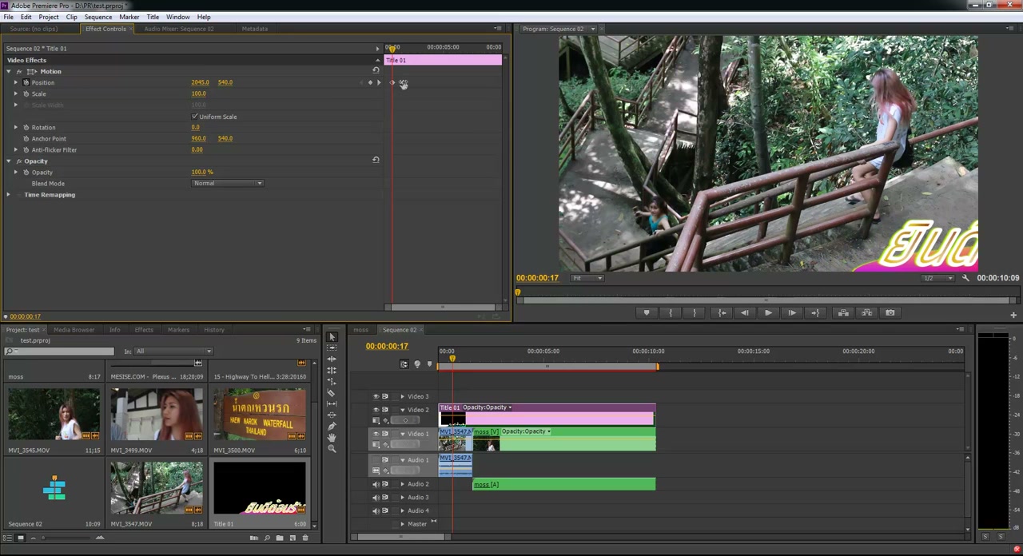Toggle Snap in the timeline
1023x556 pixels.
404,364
